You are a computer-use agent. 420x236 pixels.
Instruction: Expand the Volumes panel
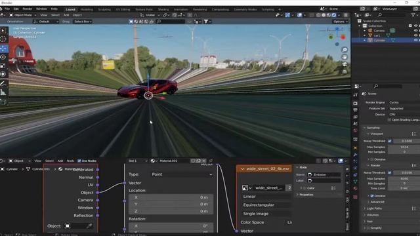373,215
